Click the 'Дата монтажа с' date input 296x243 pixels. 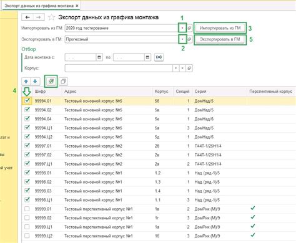81,57
